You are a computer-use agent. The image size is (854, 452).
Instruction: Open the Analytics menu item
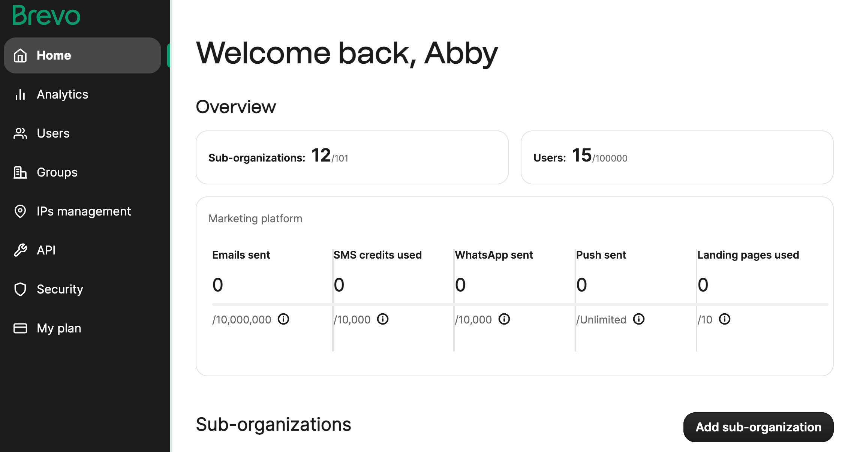point(62,94)
